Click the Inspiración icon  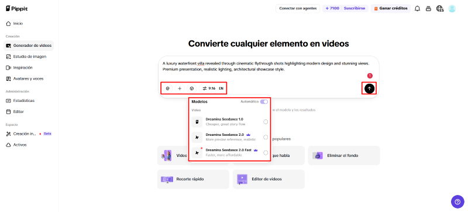coord(8,68)
